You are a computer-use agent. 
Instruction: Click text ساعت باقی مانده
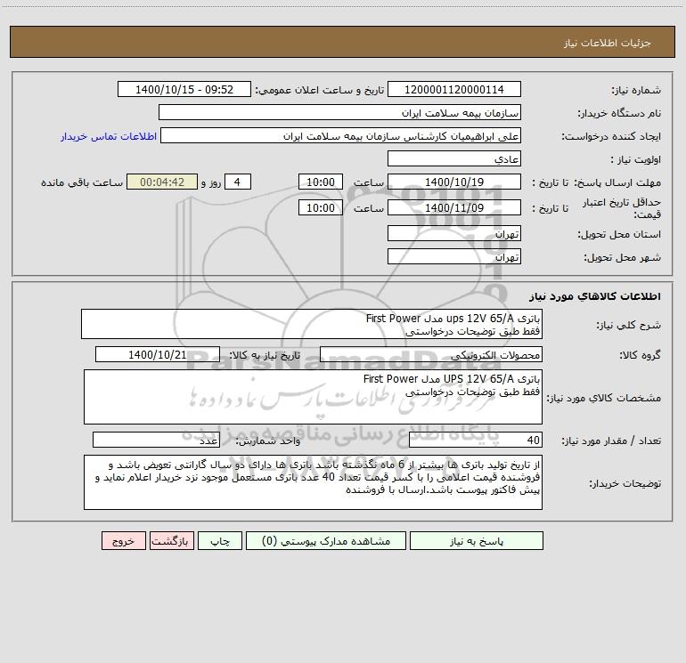82,182
